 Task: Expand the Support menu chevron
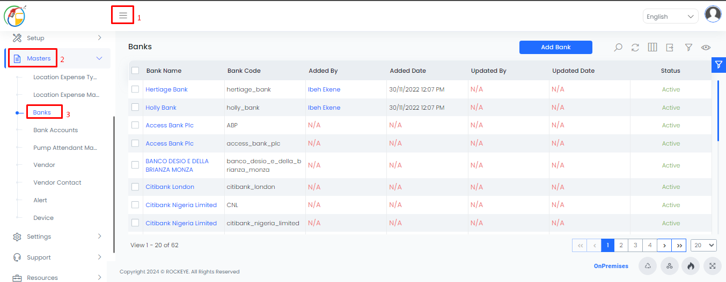coord(99,257)
